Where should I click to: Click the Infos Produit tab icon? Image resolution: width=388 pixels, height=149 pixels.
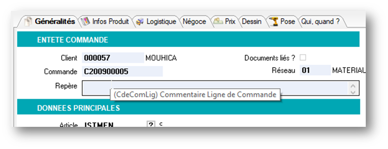(86, 21)
